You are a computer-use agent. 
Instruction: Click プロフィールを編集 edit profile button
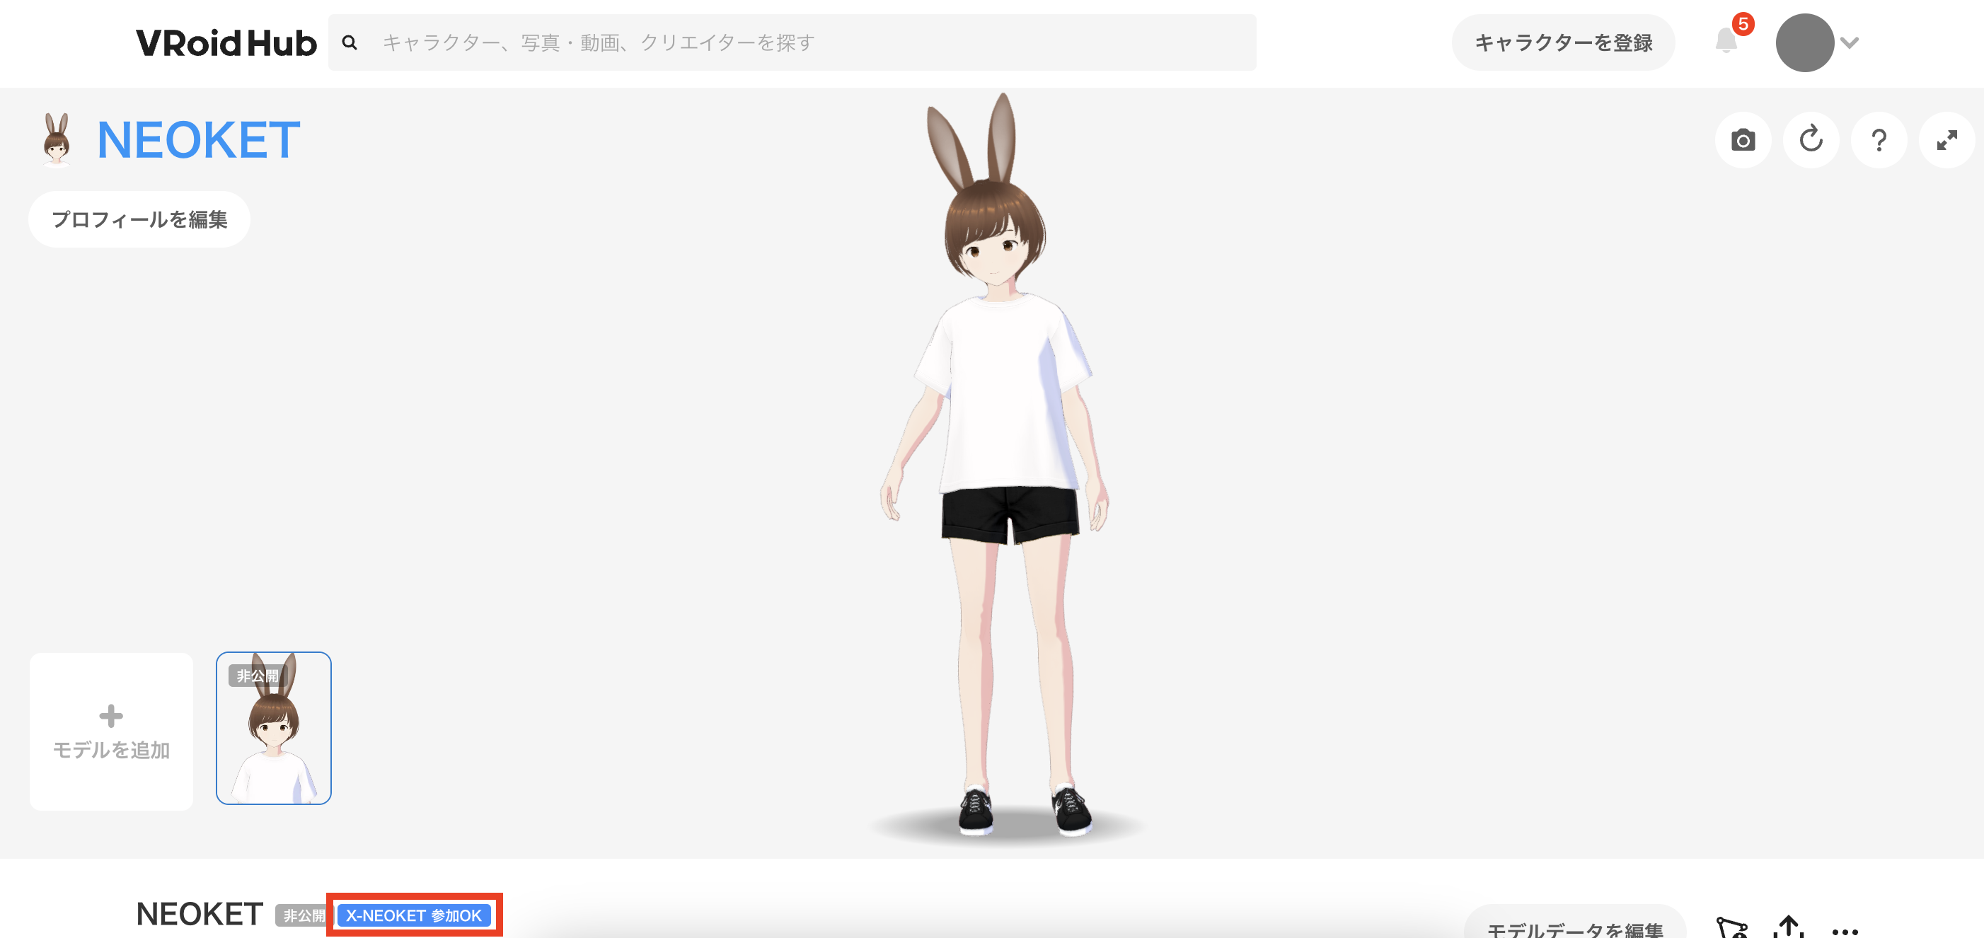click(x=139, y=219)
